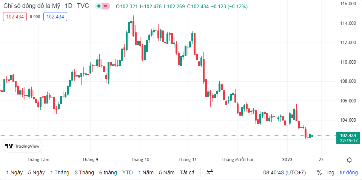This screenshot has height=180, width=362.
Task: Choose the YTD range
Action: [x=128, y=172]
